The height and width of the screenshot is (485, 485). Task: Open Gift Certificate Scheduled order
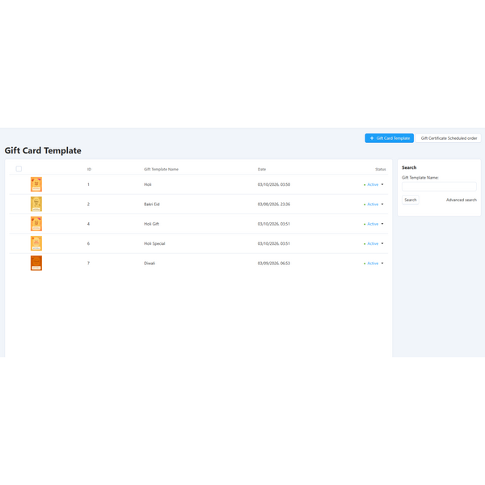click(449, 138)
